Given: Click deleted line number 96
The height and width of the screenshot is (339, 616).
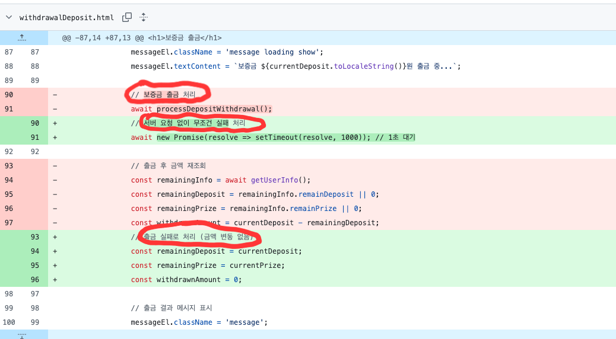Looking at the screenshot, I should [9, 209].
